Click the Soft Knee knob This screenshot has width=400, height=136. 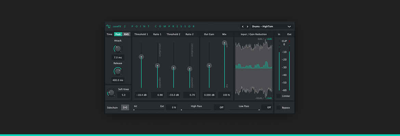111,92
